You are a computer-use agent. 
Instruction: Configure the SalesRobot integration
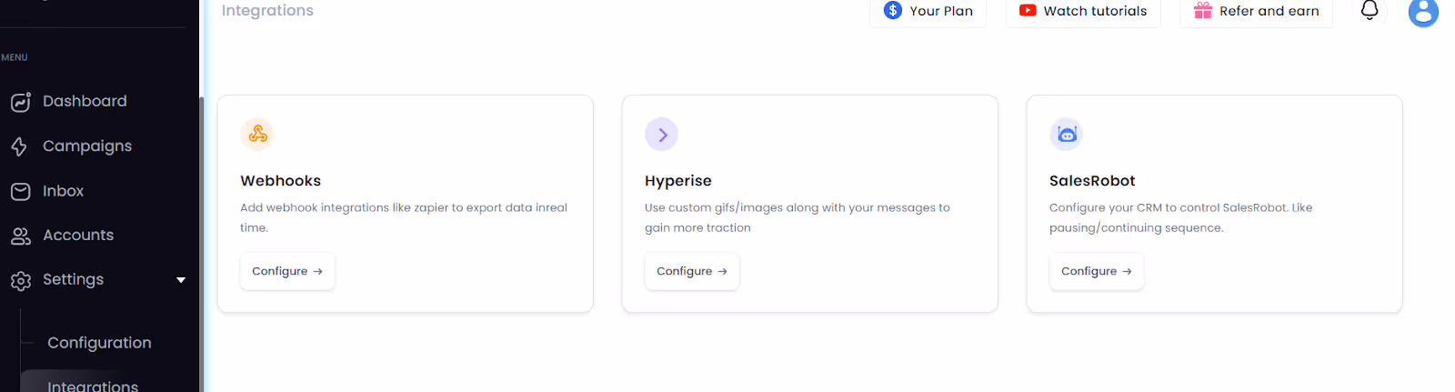pyautogui.click(x=1097, y=271)
